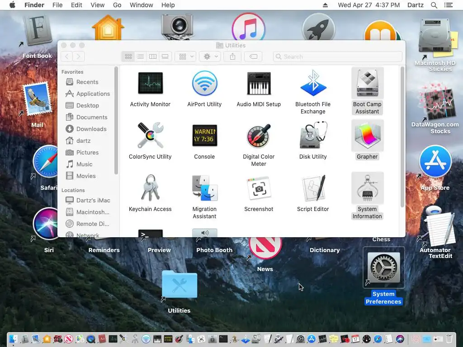Select System Preferences desktop shortcut
This screenshot has width=463, height=347.
pos(383,267)
